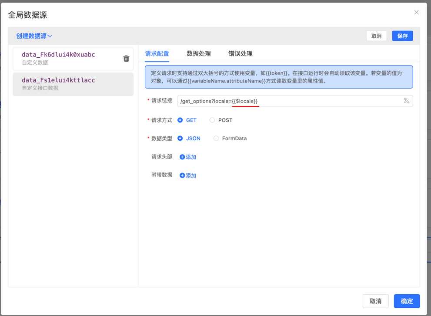Click 取消 beside the 确定 button
Screen dimensions: 431x316
(x=375, y=301)
